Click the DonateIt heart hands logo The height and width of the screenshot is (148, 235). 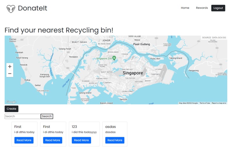[11, 9]
